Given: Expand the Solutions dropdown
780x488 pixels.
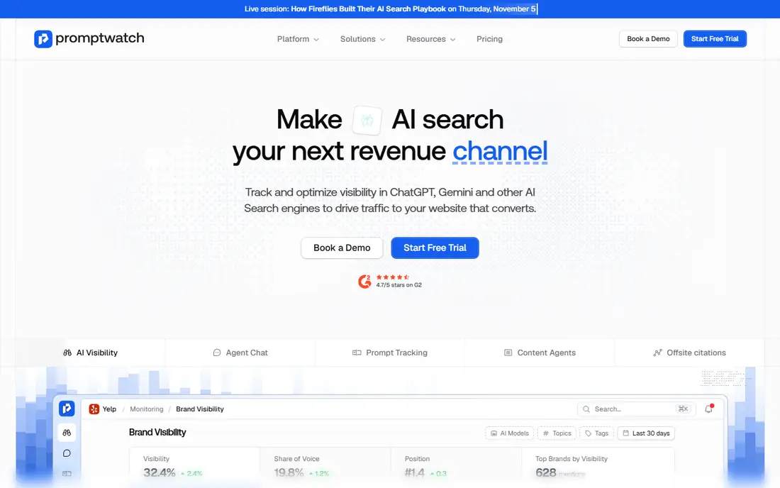Looking at the screenshot, I should tap(362, 39).
